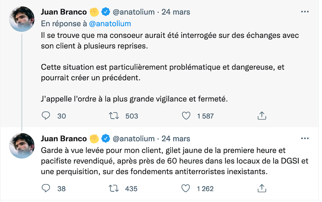
Task: Like the tweet with 1 262 likes
Action: [x=186, y=188]
